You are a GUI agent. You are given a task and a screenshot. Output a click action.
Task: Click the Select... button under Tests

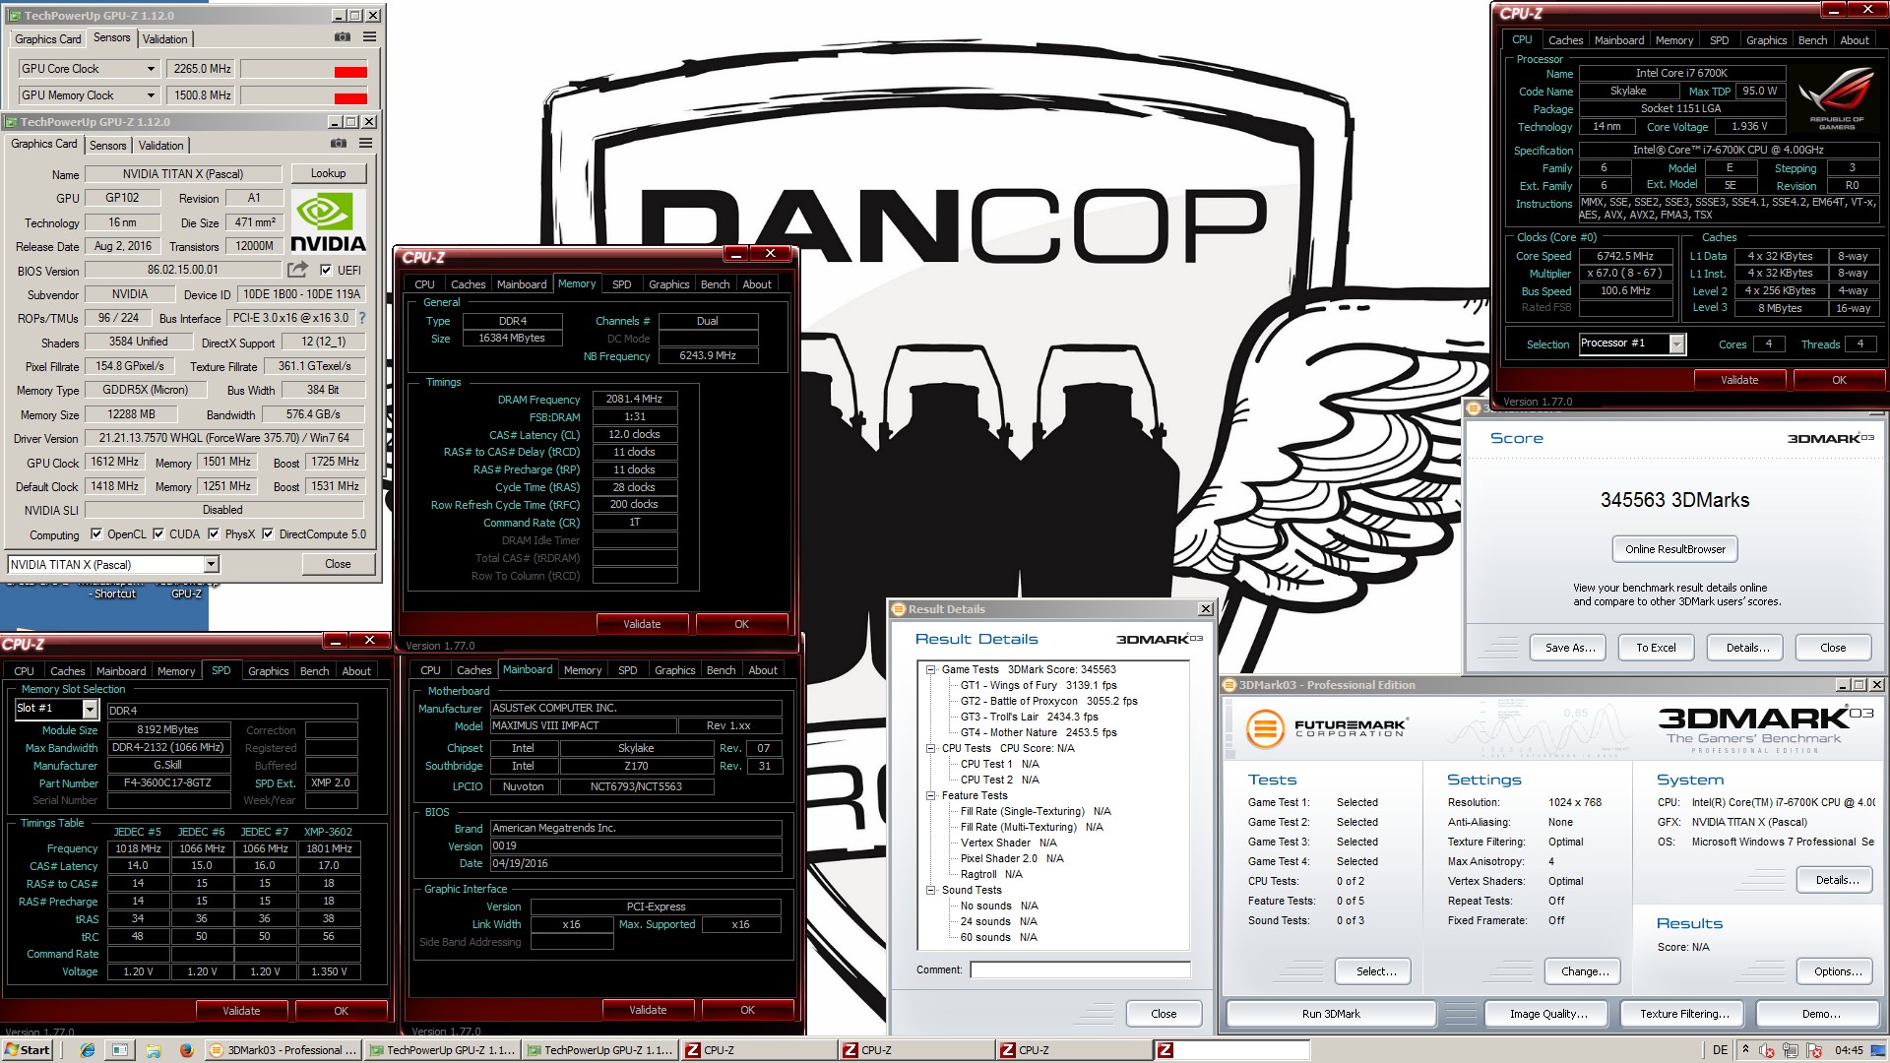click(1376, 971)
